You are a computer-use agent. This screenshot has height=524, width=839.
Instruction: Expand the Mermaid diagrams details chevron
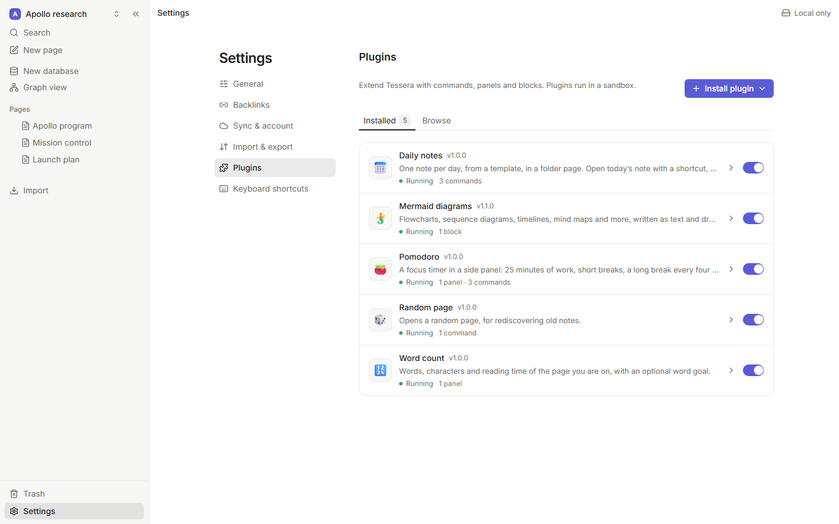click(x=731, y=218)
